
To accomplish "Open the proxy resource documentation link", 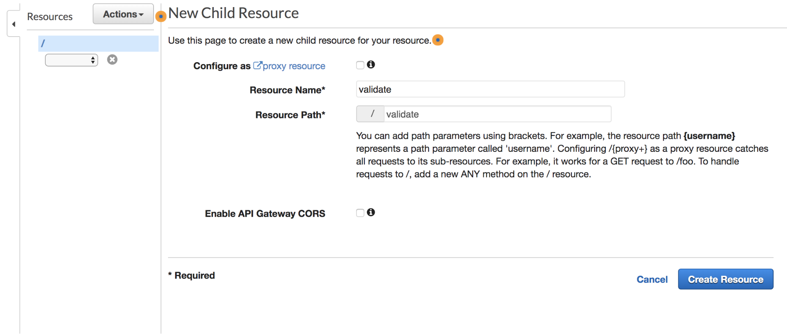I will [x=294, y=66].
